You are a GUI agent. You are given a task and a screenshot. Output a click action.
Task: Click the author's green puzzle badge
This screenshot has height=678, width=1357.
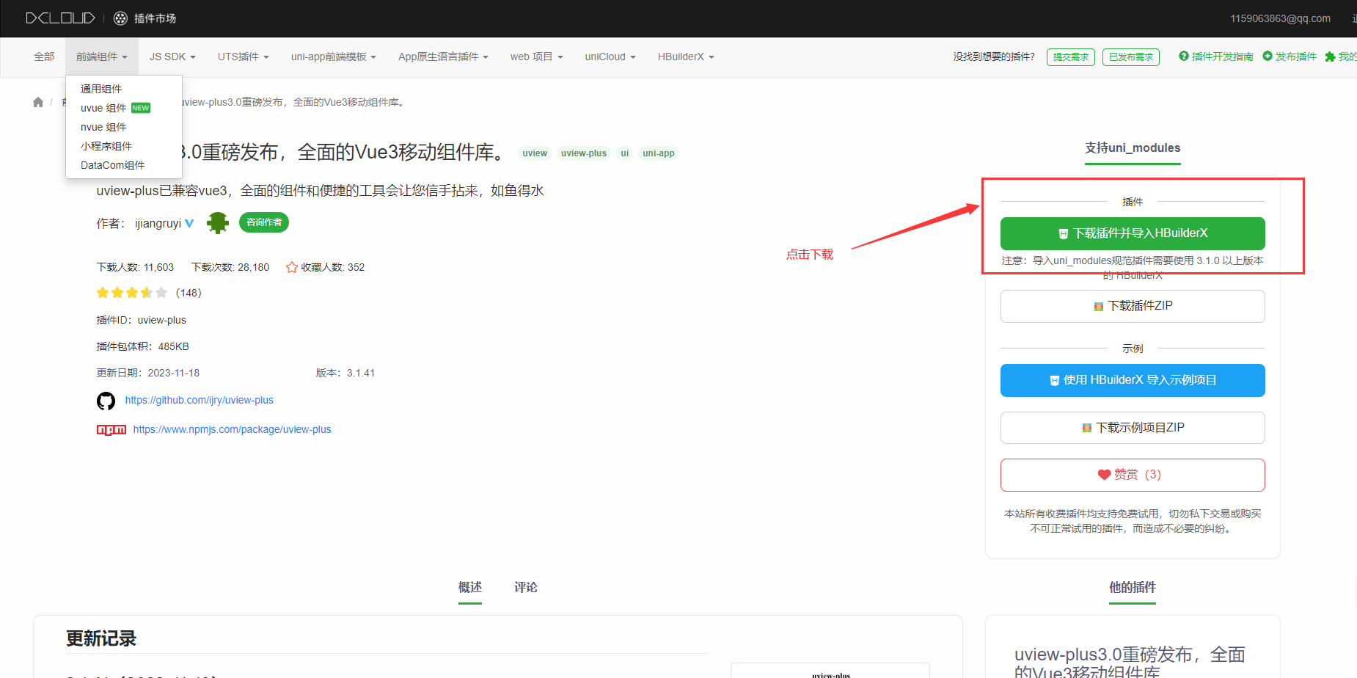click(x=218, y=222)
